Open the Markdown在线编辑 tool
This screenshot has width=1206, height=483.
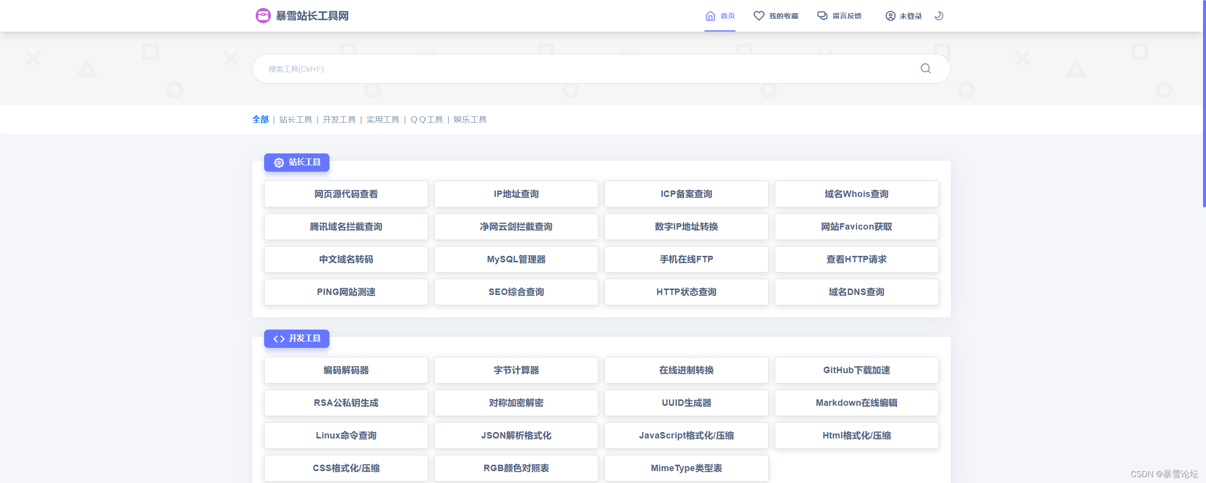coord(857,403)
